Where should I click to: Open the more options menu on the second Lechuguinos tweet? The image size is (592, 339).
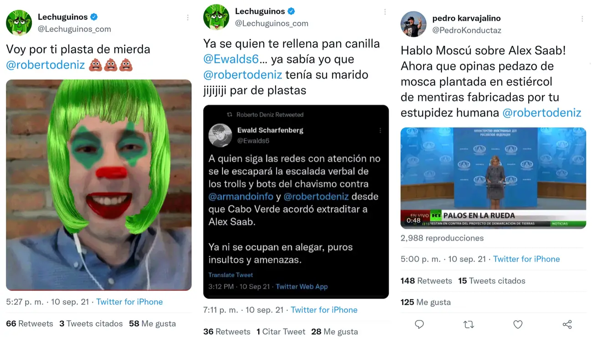[385, 12]
